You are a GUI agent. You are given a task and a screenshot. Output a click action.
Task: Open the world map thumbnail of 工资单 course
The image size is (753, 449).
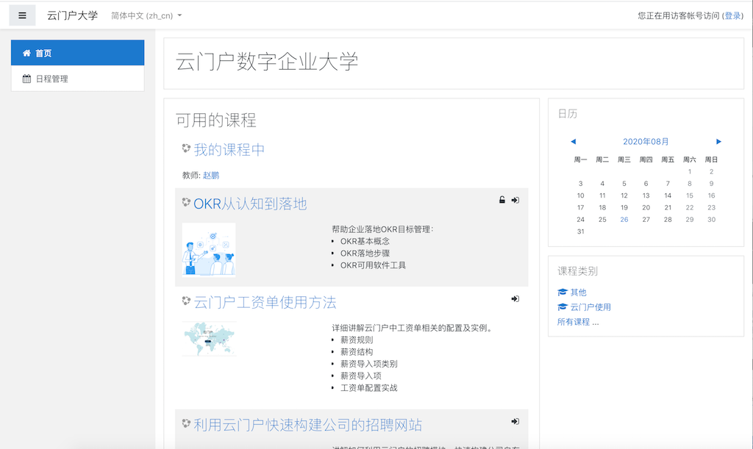coord(210,339)
